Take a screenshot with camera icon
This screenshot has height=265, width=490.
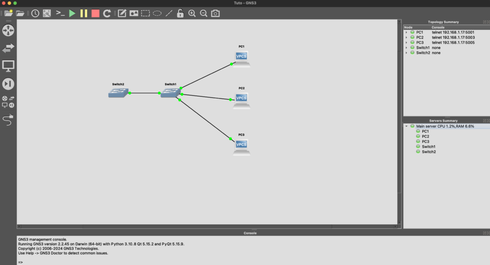click(x=215, y=13)
